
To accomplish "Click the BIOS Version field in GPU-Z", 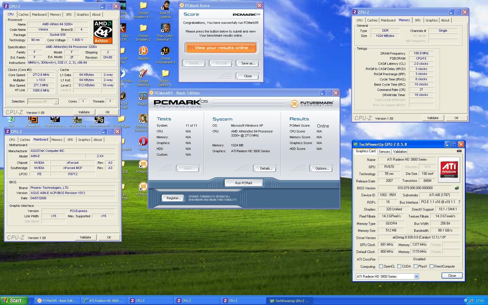I will tap(415, 188).
